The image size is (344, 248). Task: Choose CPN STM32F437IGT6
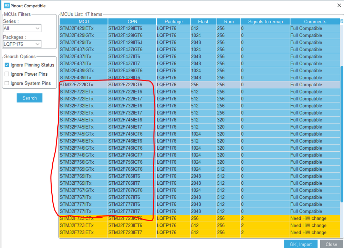(x=132, y=50)
